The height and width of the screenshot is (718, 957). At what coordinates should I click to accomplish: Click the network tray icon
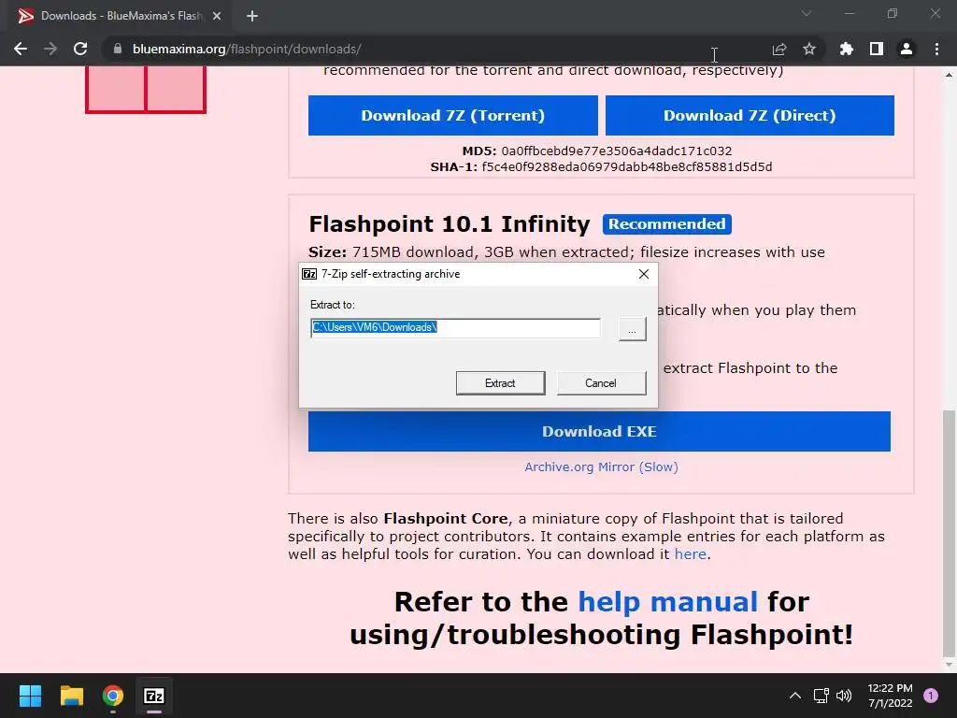tap(821, 696)
